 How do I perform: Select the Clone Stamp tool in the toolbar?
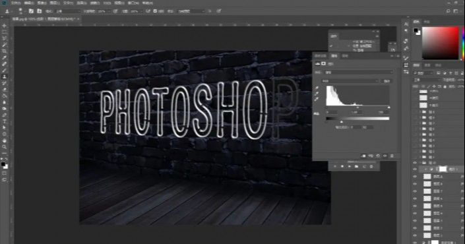4,76
